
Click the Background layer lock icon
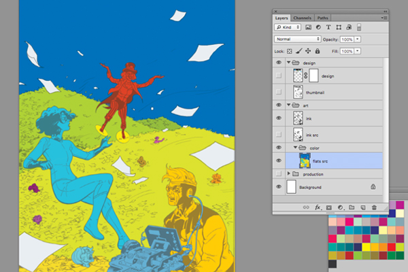point(373,186)
